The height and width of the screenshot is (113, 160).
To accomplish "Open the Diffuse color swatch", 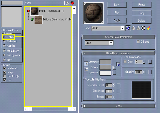I will tap(105, 67).
